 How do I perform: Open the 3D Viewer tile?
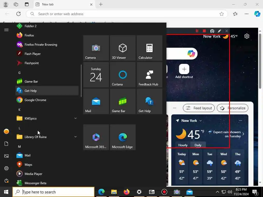point(123,48)
